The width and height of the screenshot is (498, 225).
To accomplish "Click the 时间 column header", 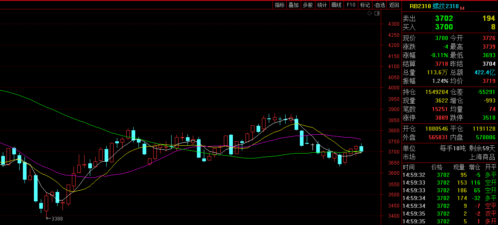I will click(x=408, y=167).
